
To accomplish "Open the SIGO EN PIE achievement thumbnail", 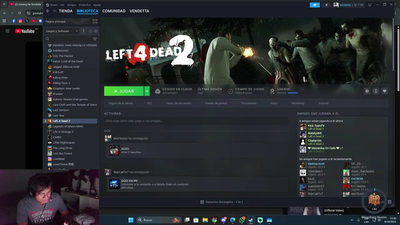I will point(114,184).
